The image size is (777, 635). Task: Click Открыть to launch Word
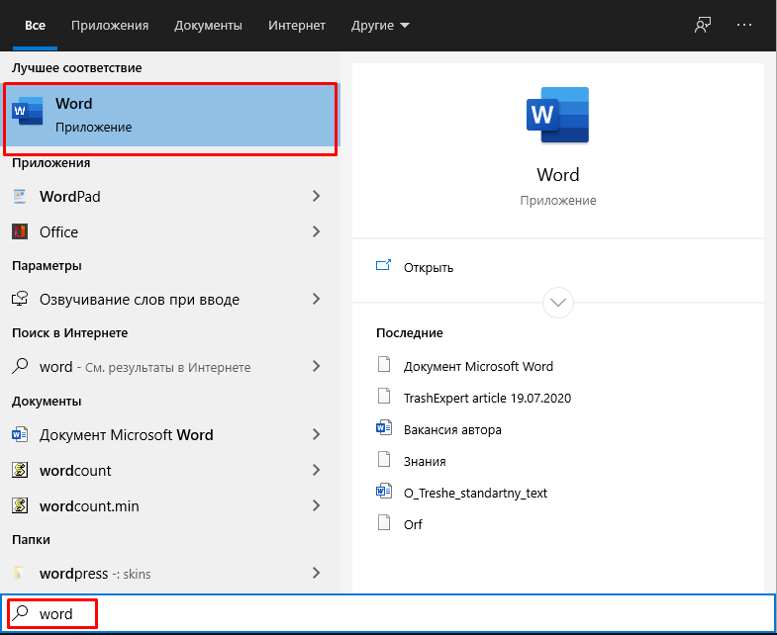coord(428,267)
